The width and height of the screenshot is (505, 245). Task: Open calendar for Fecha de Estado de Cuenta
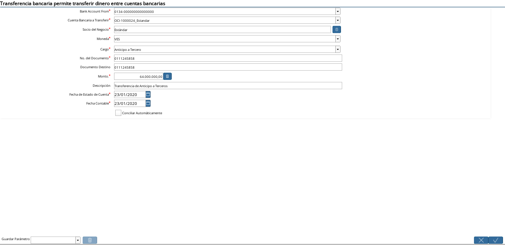(148, 94)
